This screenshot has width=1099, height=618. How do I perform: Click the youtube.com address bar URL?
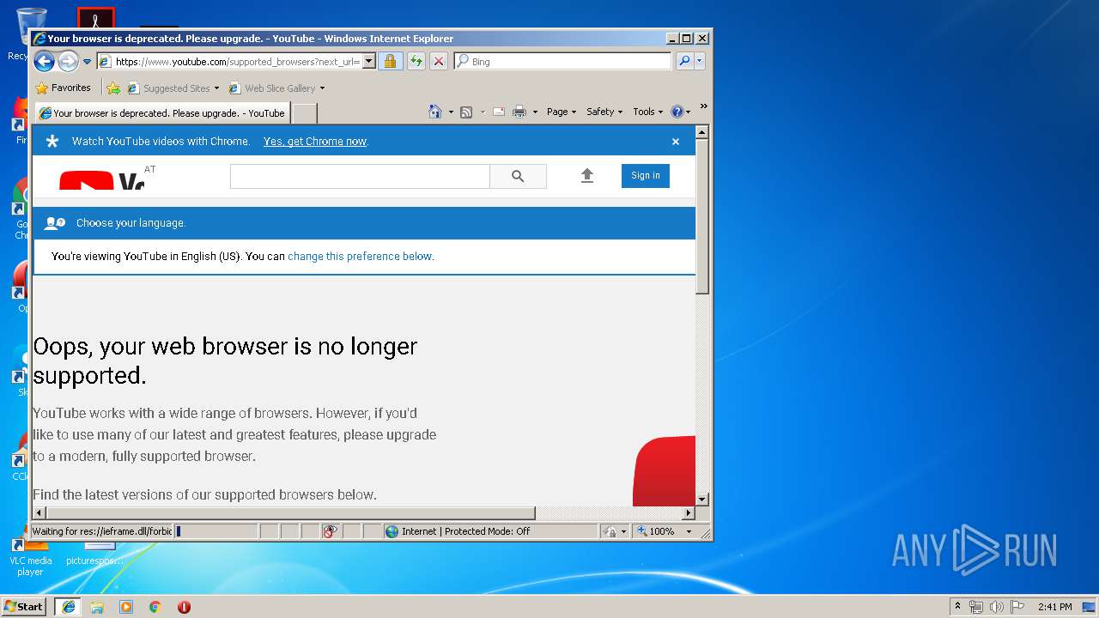pyautogui.click(x=237, y=62)
